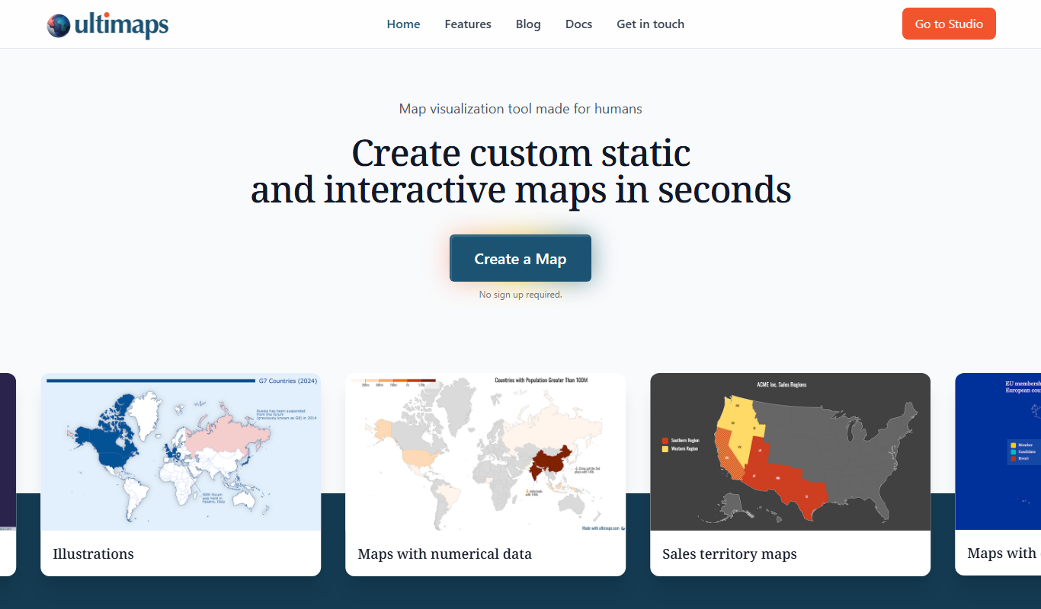Click the Illustrations card title
This screenshot has width=1041, height=609.
point(93,553)
